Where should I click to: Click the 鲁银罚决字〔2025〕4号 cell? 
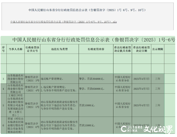click(x=32, y=89)
